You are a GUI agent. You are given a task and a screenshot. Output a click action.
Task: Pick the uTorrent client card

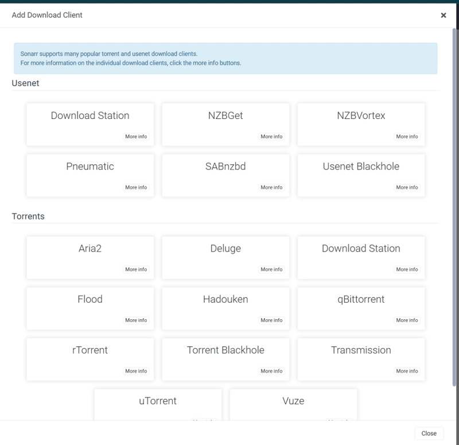pyautogui.click(x=158, y=405)
